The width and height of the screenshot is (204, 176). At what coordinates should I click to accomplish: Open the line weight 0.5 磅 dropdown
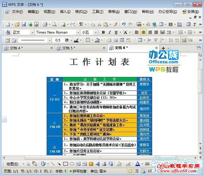point(71,40)
